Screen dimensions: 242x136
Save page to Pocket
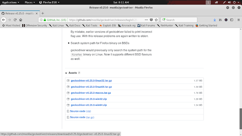click(x=151, y=20)
